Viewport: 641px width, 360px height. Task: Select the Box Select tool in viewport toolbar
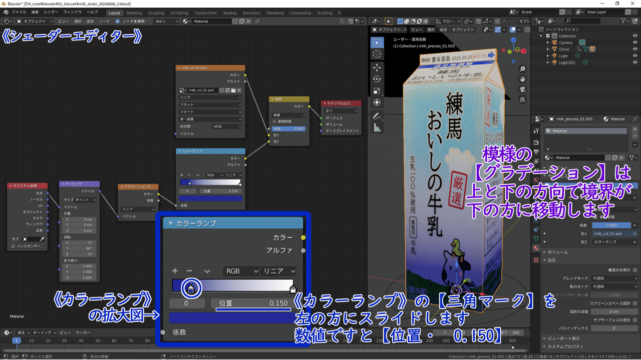(377, 42)
